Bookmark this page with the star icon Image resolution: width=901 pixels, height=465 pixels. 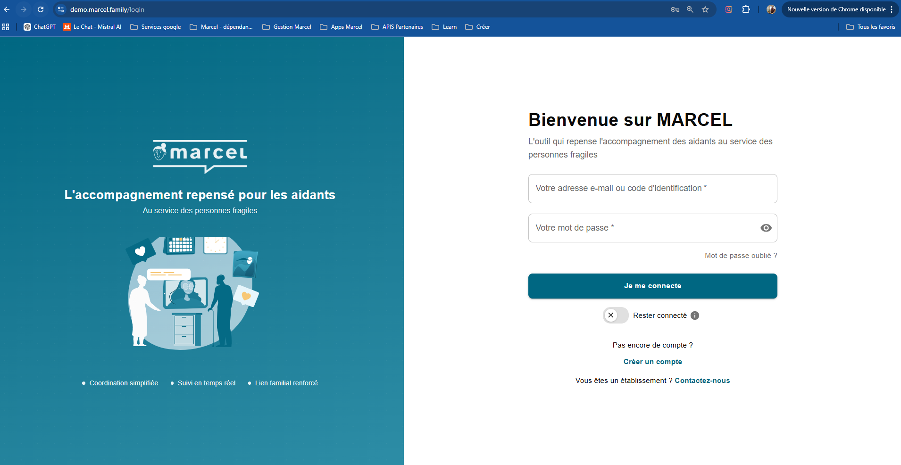coord(705,9)
